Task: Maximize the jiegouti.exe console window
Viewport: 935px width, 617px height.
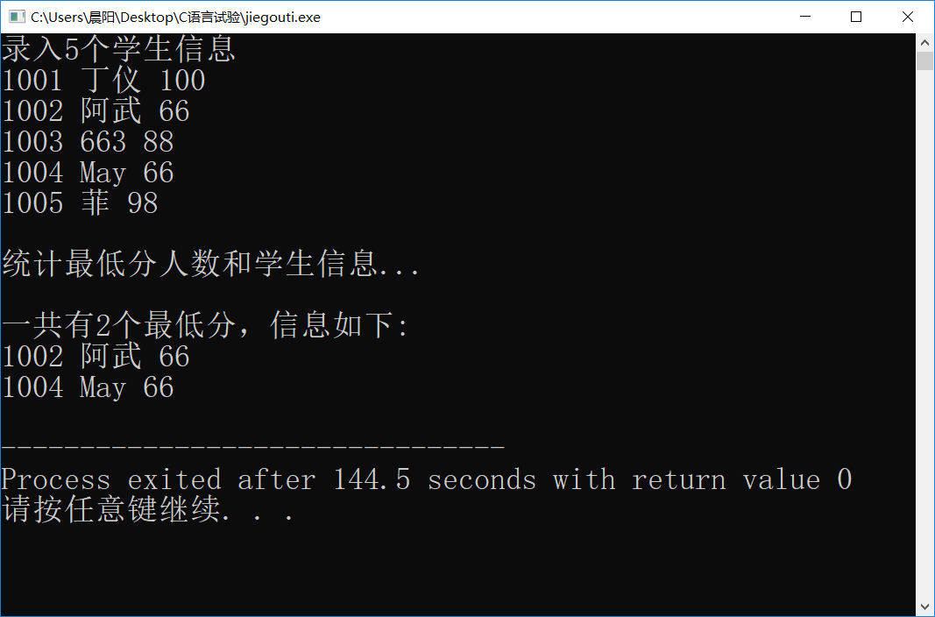Action: [x=855, y=17]
